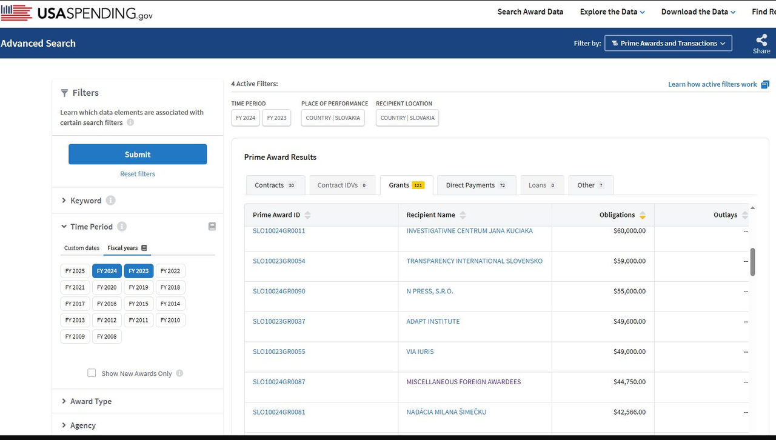Select FY 2019 fiscal year
This screenshot has width=776, height=440.
coord(138,287)
